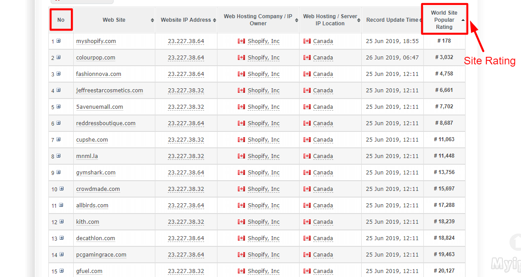Expand row 7 plus icon for cupshe.com
This screenshot has height=277, width=521.
59,139
